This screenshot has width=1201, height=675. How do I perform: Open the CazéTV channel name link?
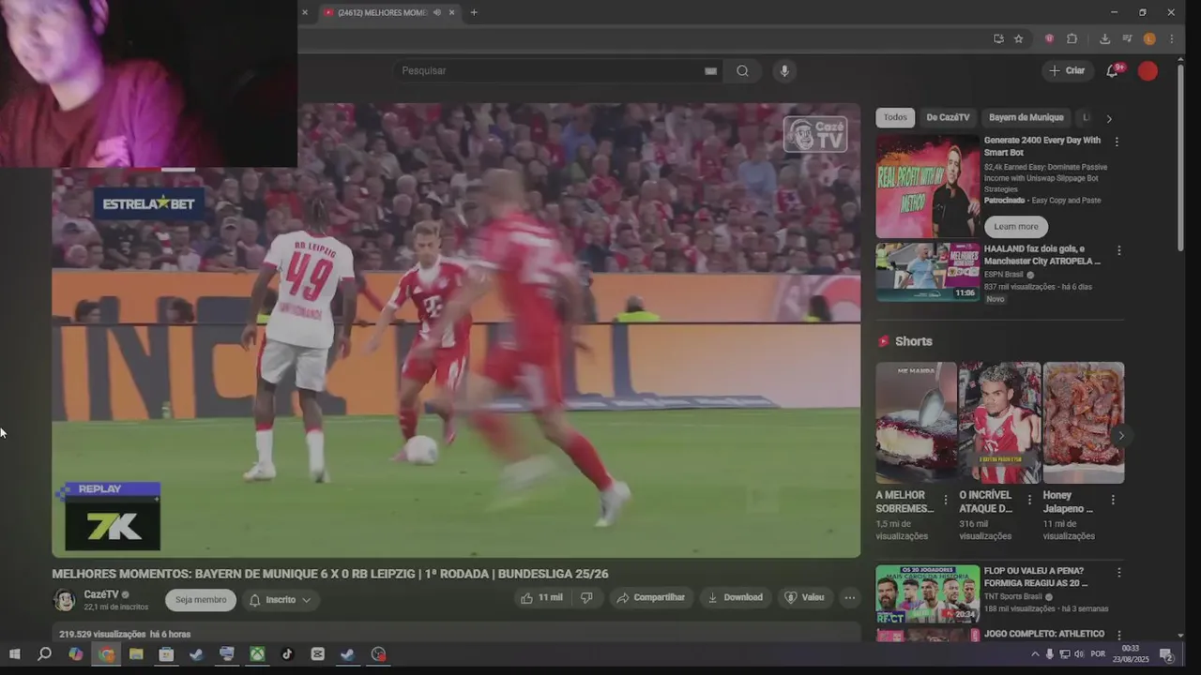click(x=101, y=594)
